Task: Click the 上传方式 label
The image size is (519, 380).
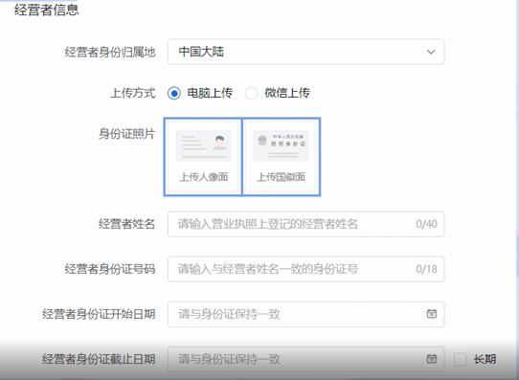Action: [132, 93]
